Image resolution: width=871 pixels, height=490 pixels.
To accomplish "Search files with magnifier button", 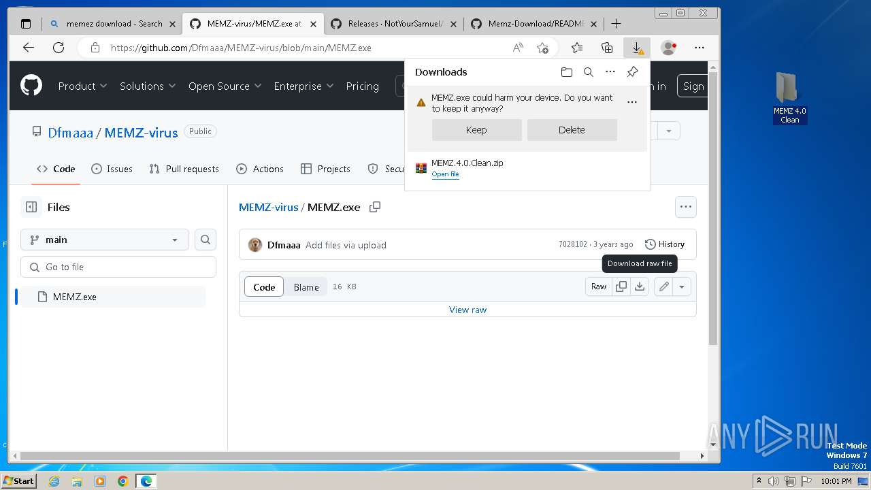I will 206,240.
